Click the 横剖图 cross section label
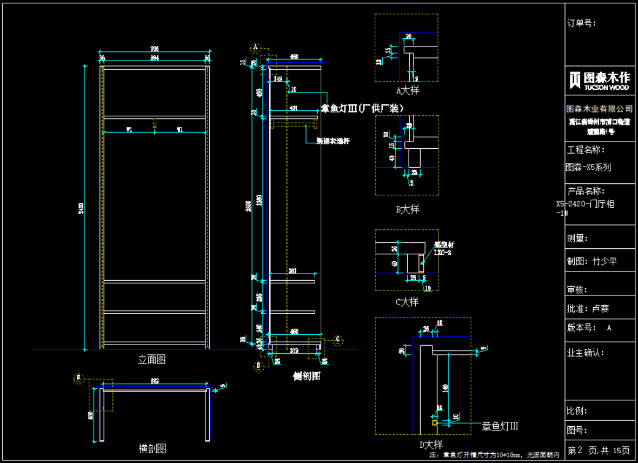The height and width of the screenshot is (463, 638). click(152, 448)
